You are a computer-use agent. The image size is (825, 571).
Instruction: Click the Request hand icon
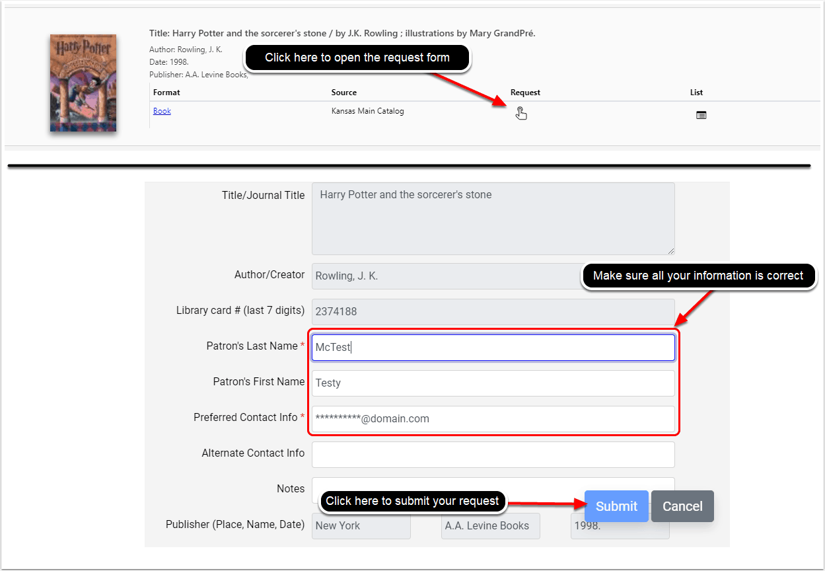(521, 114)
